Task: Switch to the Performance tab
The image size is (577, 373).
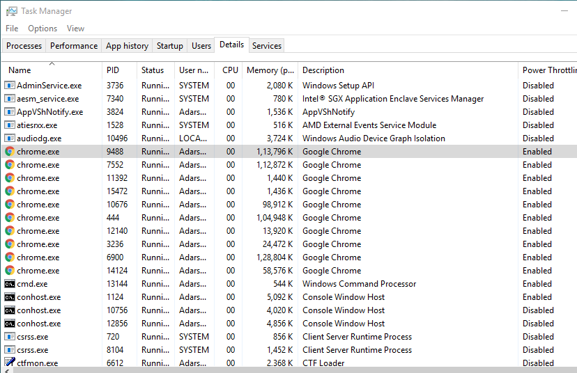Action: tap(74, 46)
